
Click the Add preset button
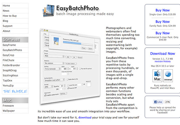tap(68, 57)
